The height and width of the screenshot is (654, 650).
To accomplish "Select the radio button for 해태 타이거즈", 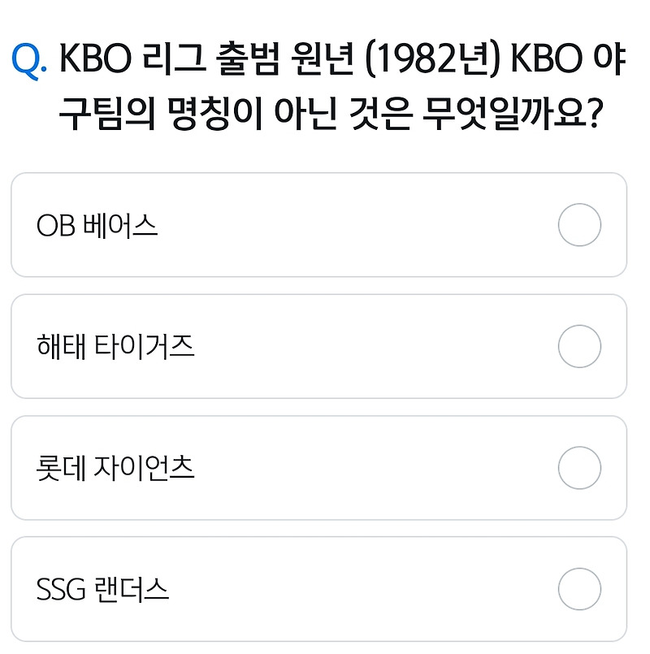I will tap(579, 344).
